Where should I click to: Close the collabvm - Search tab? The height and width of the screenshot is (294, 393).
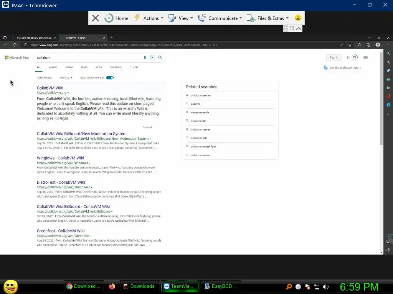point(104,38)
